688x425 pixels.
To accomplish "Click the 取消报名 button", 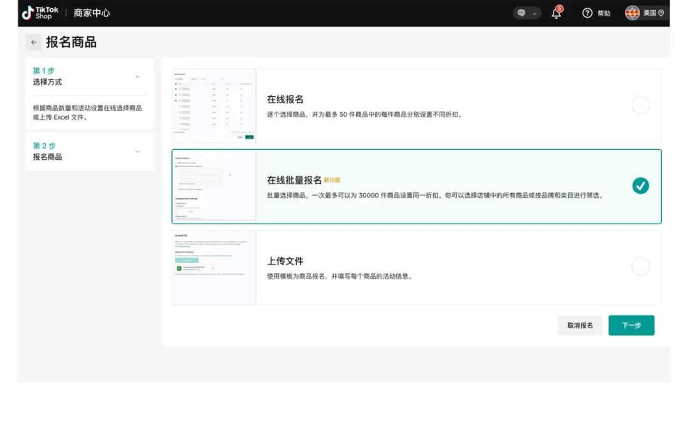I will pos(580,325).
